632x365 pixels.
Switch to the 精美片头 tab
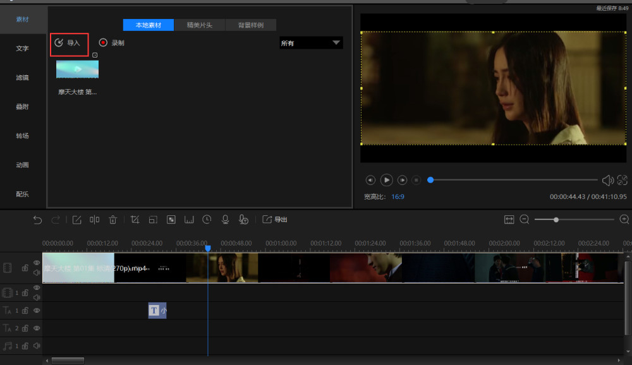(199, 25)
